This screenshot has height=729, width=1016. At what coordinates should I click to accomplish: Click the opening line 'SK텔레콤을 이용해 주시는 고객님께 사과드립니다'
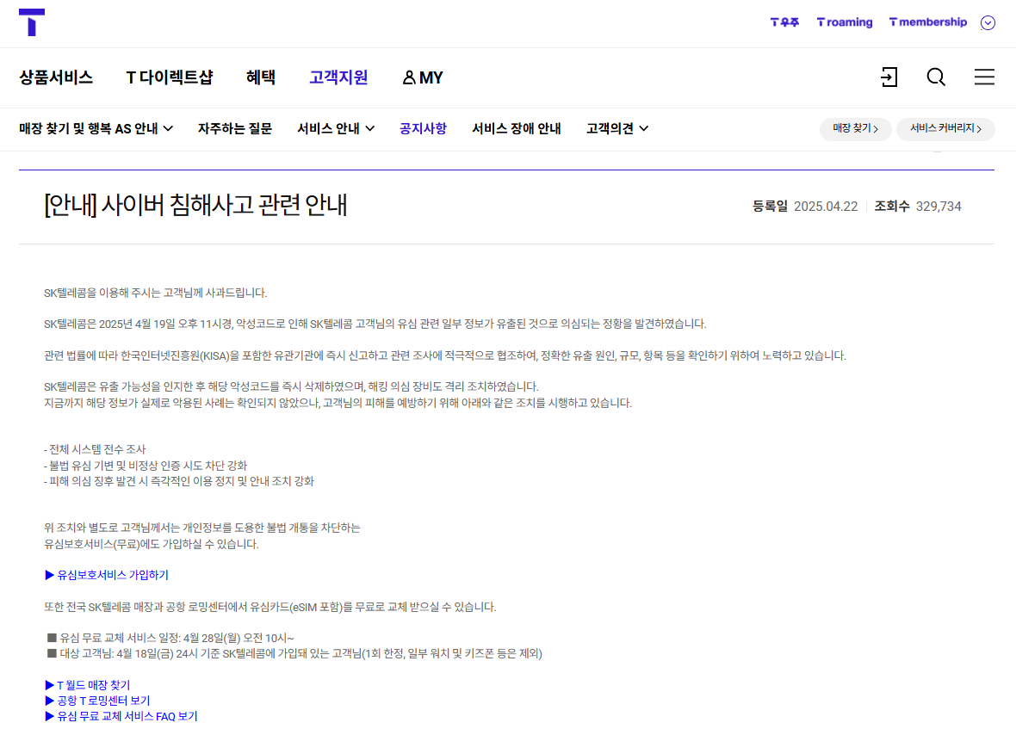pyautogui.click(x=156, y=293)
